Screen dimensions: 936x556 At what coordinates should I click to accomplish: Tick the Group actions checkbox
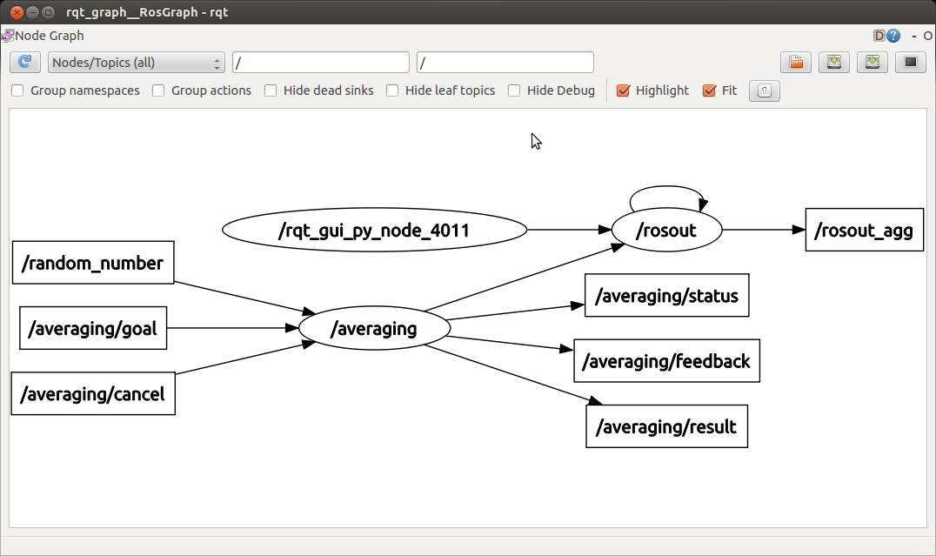tap(158, 90)
